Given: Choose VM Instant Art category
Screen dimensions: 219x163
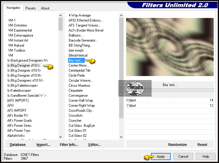Looking at the screenshot, I should (18, 40).
